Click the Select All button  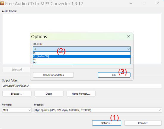[16, 70]
